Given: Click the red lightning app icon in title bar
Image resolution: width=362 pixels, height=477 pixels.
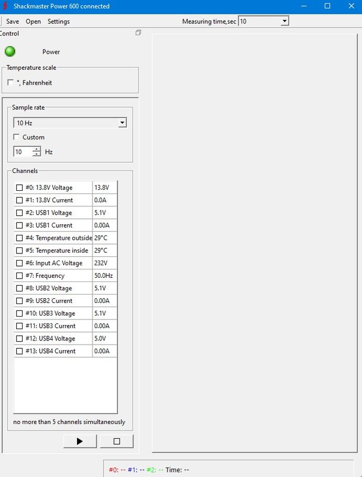Looking at the screenshot, I should [5, 6].
